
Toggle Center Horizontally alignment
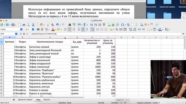click(x=69, y=29)
